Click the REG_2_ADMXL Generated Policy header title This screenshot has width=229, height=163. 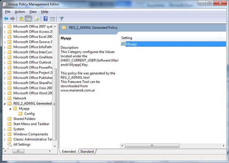pyautogui.click(x=93, y=28)
